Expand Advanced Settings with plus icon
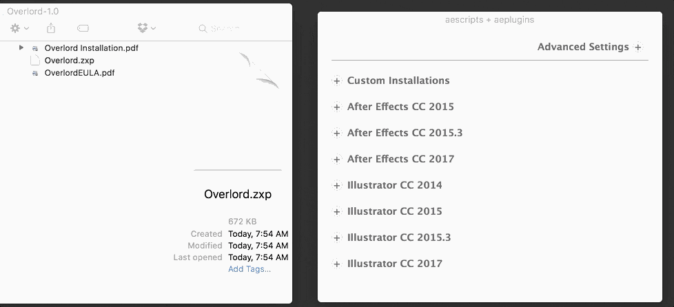 tap(638, 47)
